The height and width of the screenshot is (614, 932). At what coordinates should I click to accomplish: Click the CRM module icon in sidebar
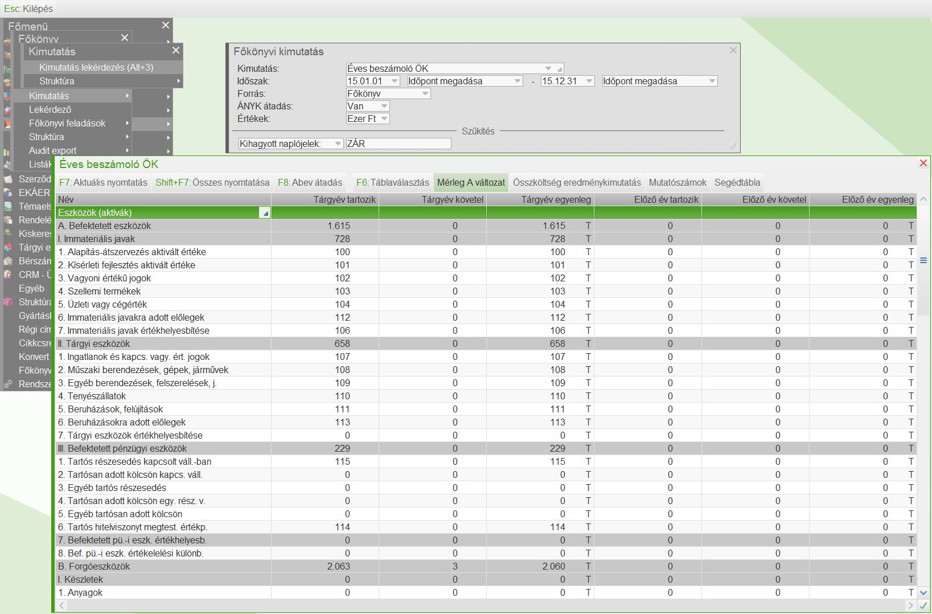[x=8, y=275]
